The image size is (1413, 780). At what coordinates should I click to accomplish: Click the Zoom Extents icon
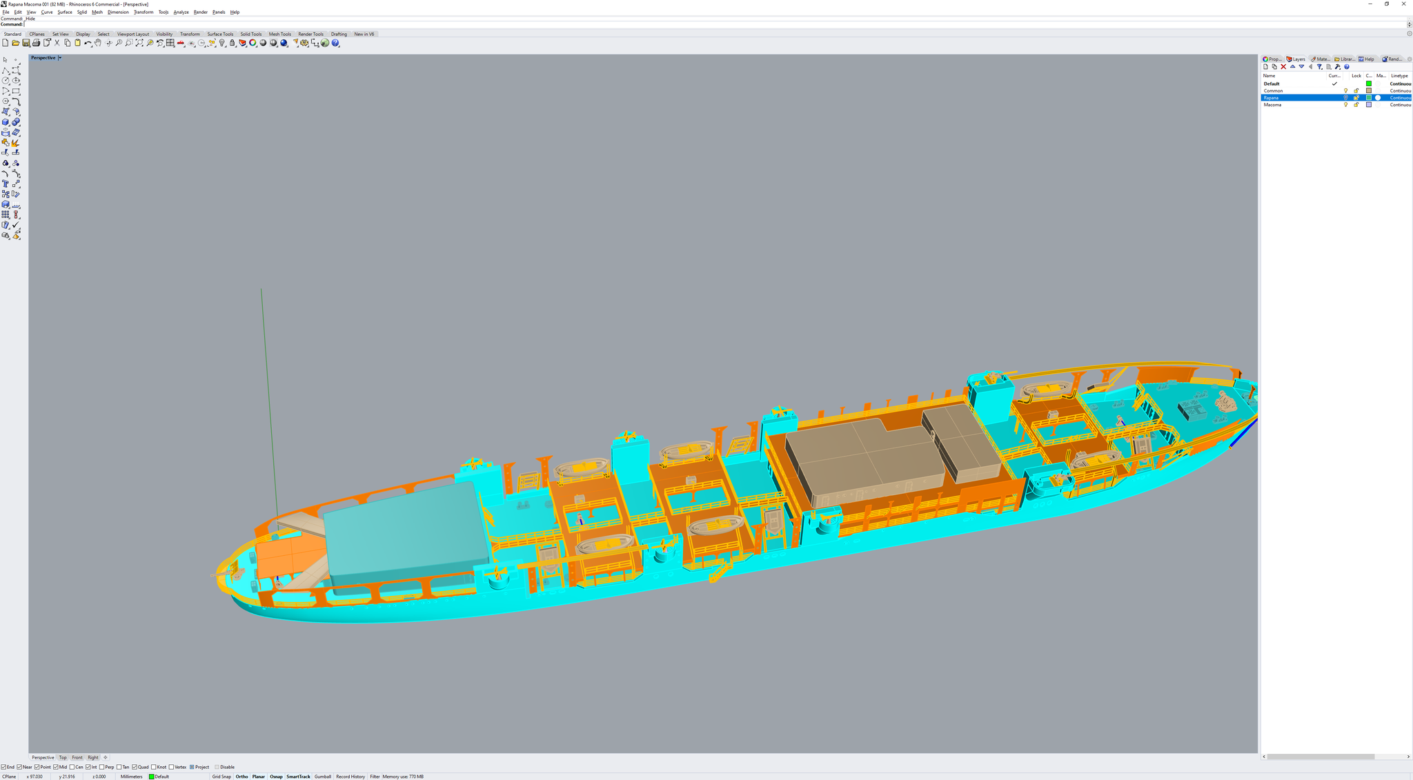tap(140, 43)
